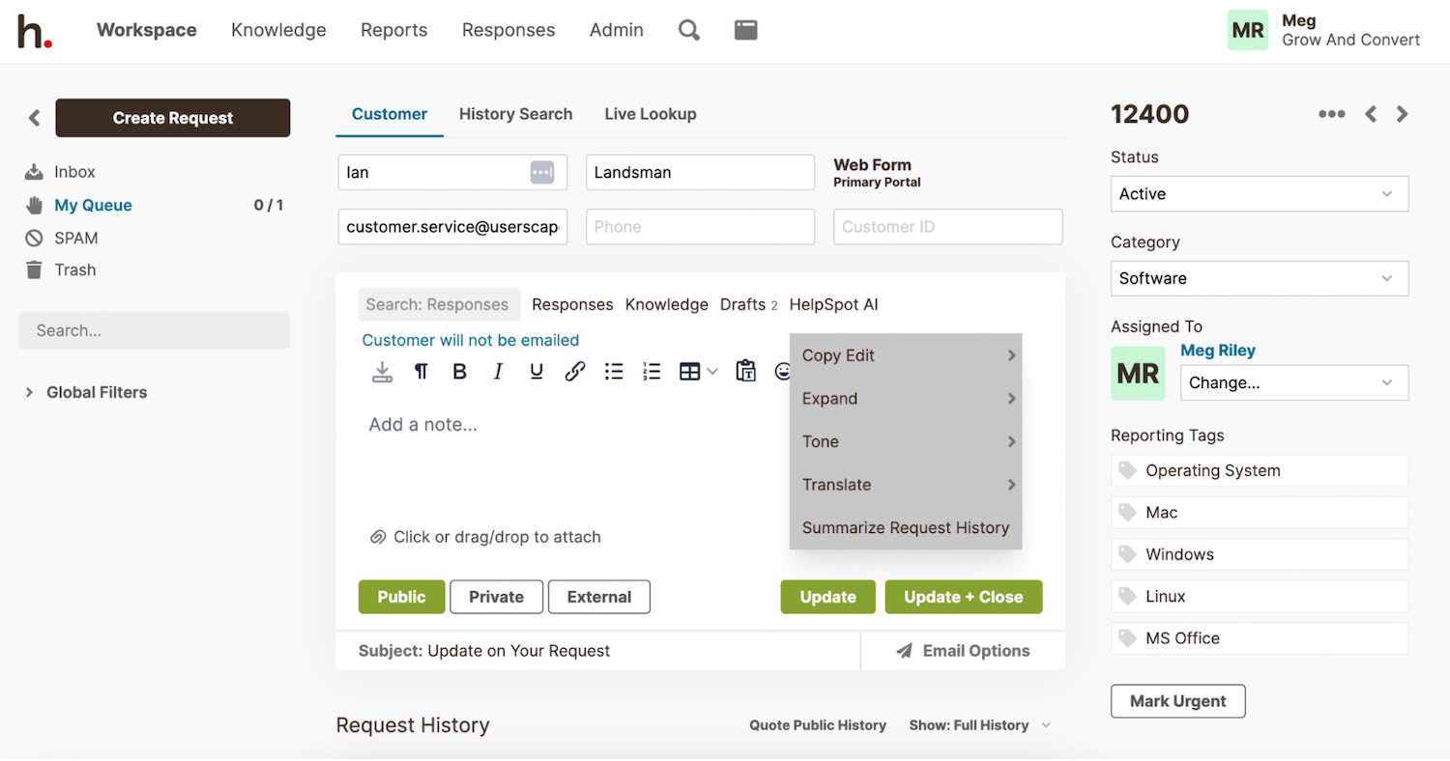
Task: Open the search magnifier icon in top navigation
Action: tap(689, 30)
